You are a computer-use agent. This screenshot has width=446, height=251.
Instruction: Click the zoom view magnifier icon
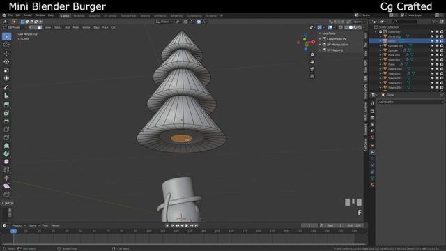312,54
